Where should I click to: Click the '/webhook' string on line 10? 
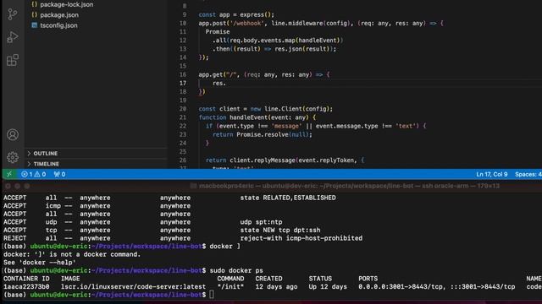(x=248, y=23)
